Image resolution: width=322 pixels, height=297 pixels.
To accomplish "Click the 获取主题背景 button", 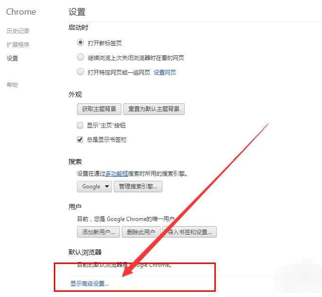I will click(x=99, y=109).
